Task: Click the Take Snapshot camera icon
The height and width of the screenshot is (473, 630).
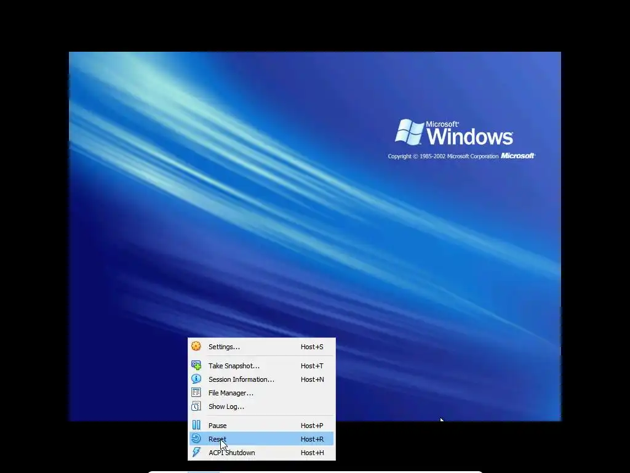Action: tap(196, 365)
